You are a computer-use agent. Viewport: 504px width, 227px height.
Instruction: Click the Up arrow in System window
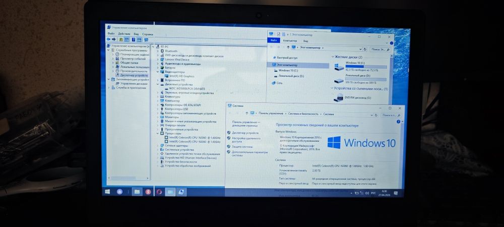click(x=246, y=113)
